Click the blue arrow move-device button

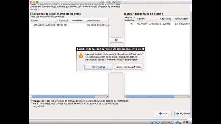pos(116,40)
